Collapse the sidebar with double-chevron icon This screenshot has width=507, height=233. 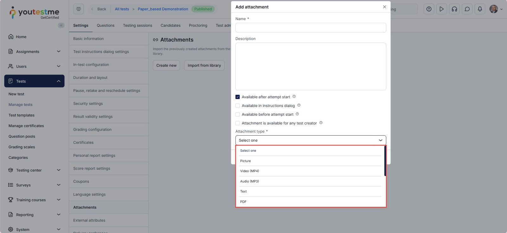(x=61, y=25)
